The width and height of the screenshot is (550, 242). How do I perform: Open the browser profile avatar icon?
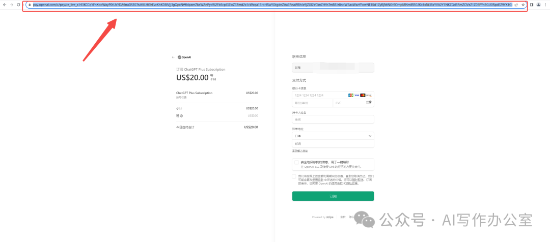tap(539, 5)
